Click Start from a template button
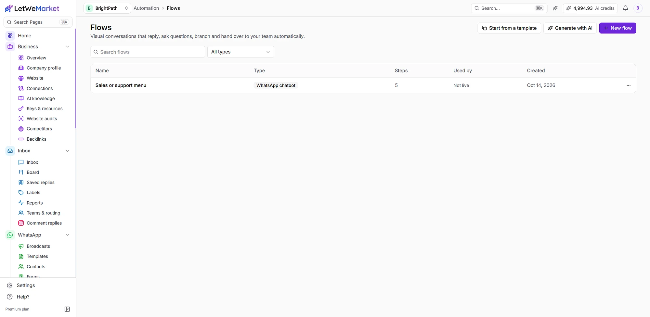 point(509,28)
